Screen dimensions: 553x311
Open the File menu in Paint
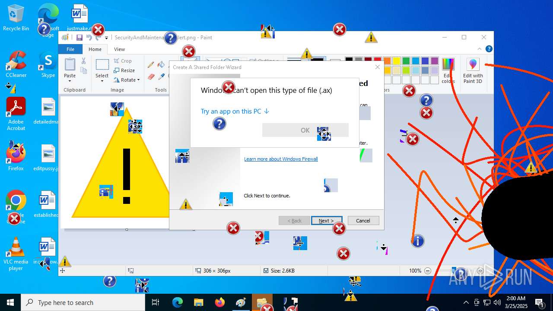coord(70,49)
